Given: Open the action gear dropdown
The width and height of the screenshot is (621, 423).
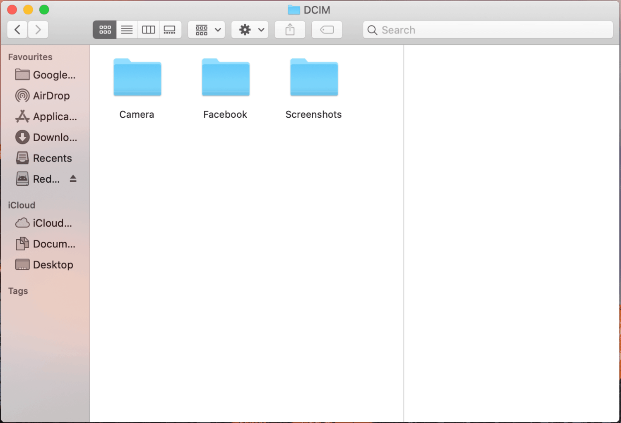Looking at the screenshot, I should tap(250, 29).
